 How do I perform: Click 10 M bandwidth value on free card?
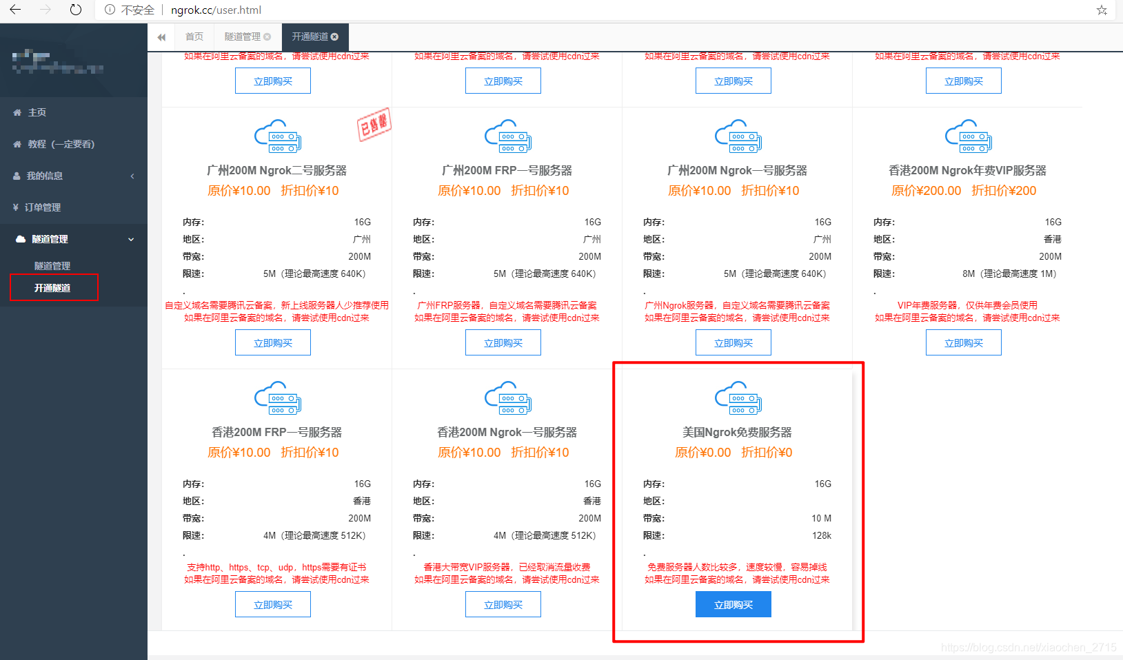point(821,518)
